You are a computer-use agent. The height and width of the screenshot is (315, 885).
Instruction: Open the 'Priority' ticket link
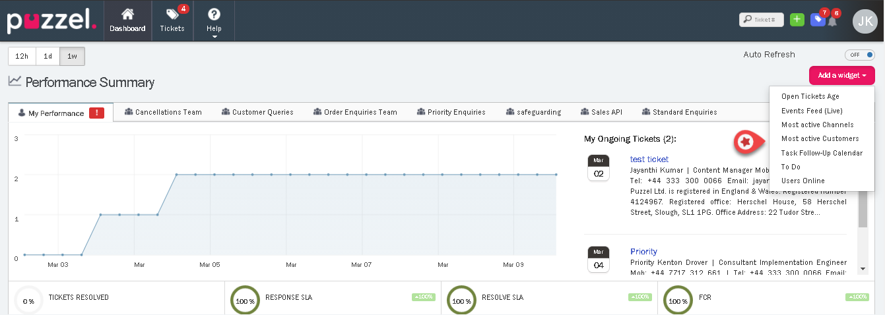click(643, 252)
